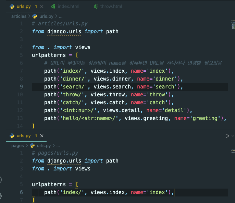Screen dimensions: 235x203
Task: Click the pages breadcrumb folder
Action: pos(17,145)
